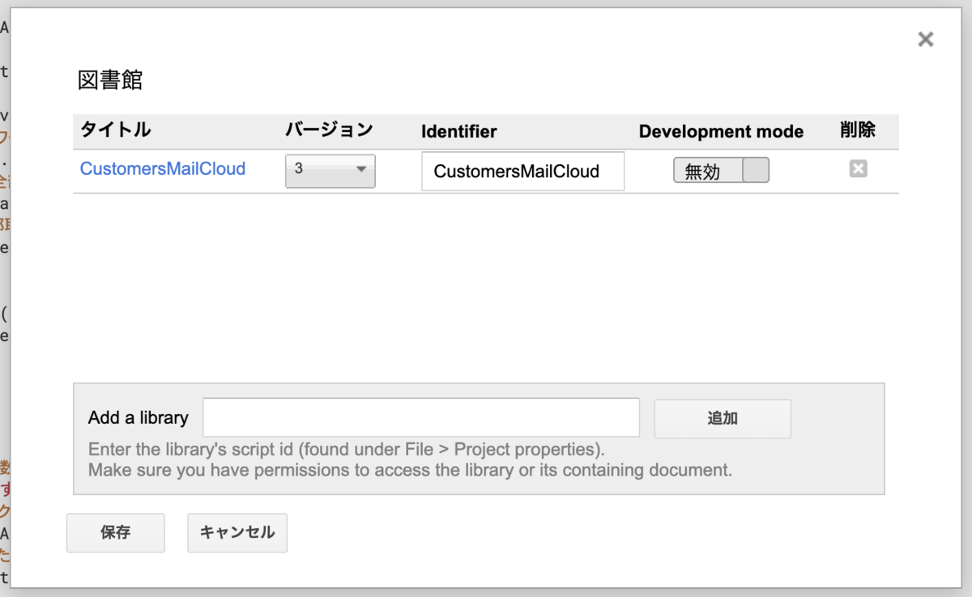The image size is (972, 597).
Task: Click the 削除 column header
Action: (x=858, y=130)
